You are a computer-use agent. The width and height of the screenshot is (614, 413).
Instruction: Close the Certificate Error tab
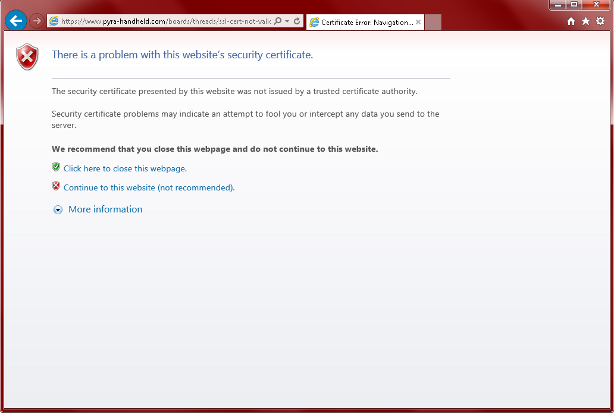pyautogui.click(x=418, y=23)
